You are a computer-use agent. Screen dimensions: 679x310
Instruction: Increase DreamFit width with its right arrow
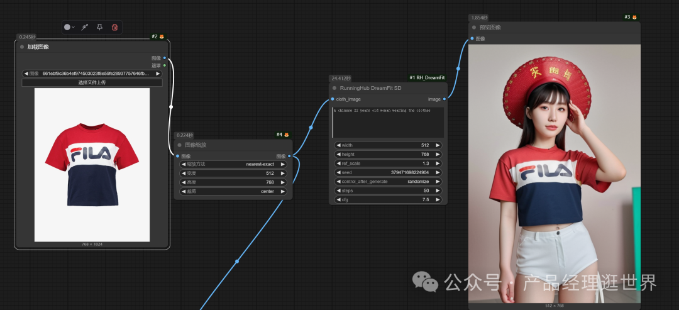(x=438, y=145)
